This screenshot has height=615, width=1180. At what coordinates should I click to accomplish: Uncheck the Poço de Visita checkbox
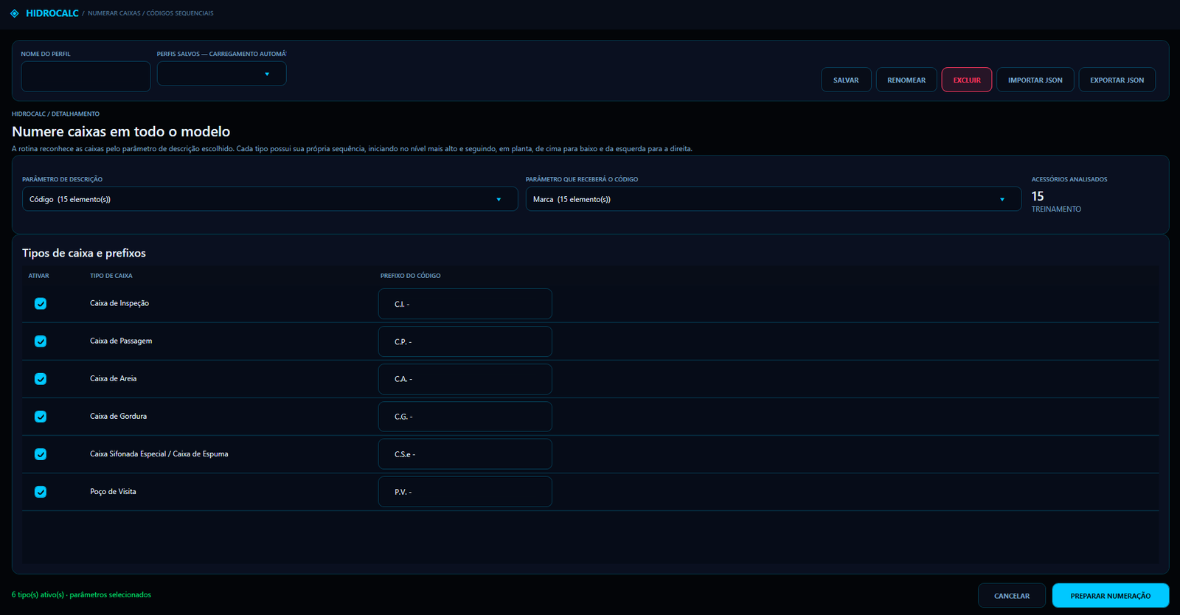point(41,492)
